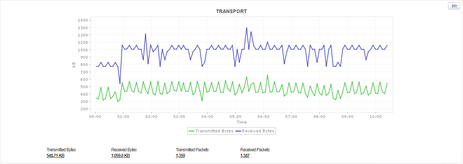Open the 548.71 KB transmitted bytes link
The width and height of the screenshot is (463, 164).
(56, 156)
